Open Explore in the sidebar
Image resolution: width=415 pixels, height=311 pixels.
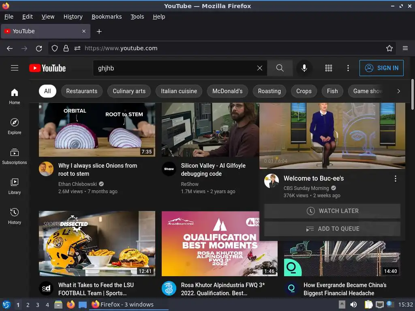point(15,126)
